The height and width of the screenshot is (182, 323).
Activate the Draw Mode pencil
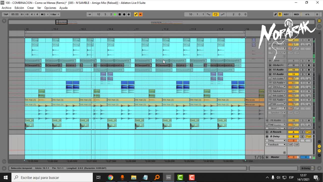click(276, 14)
